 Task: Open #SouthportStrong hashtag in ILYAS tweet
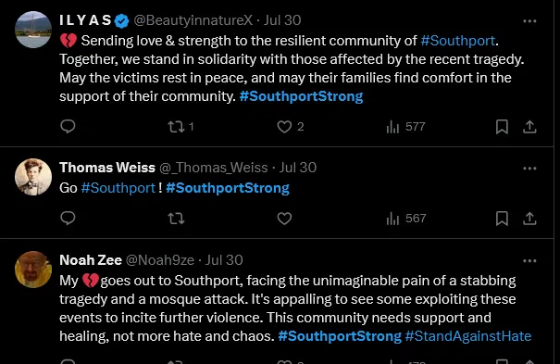[301, 96]
